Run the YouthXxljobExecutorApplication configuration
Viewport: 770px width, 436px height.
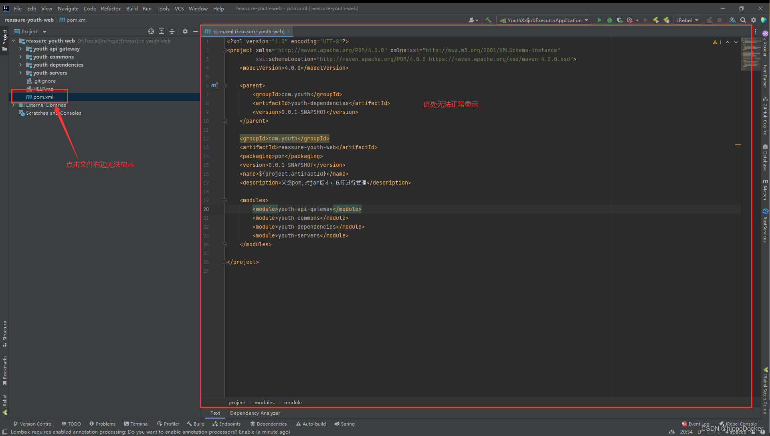tap(599, 20)
